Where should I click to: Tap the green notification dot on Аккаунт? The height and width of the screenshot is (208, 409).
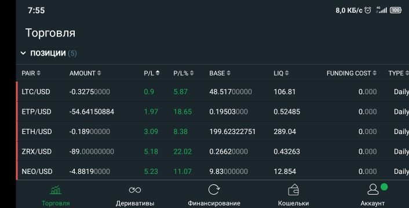[x=384, y=187]
